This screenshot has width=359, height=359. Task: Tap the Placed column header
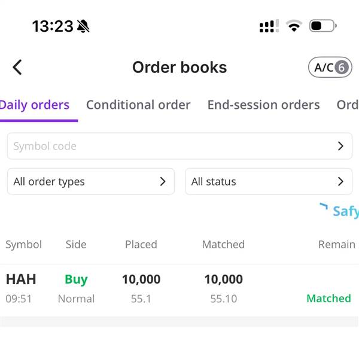click(x=141, y=244)
